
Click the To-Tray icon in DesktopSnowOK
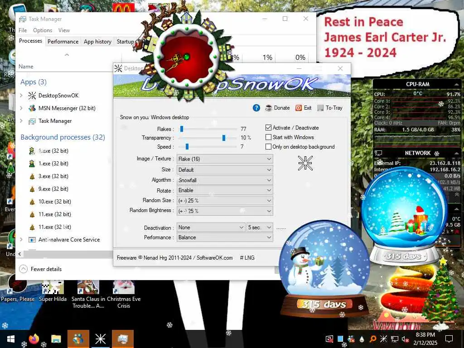320,108
